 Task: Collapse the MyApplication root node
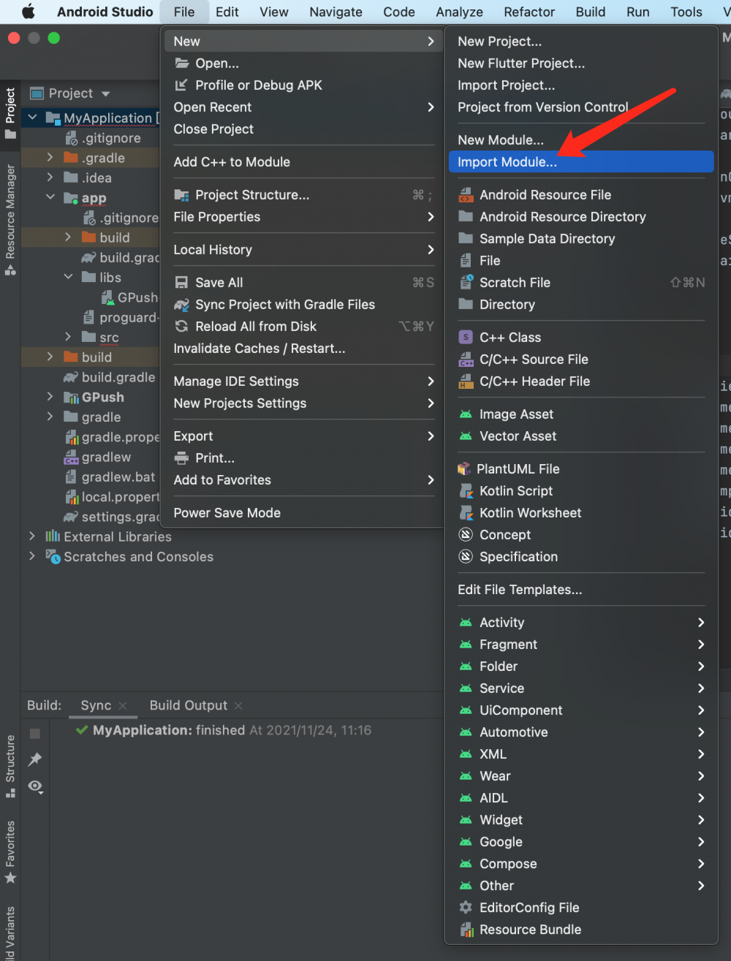[x=32, y=118]
